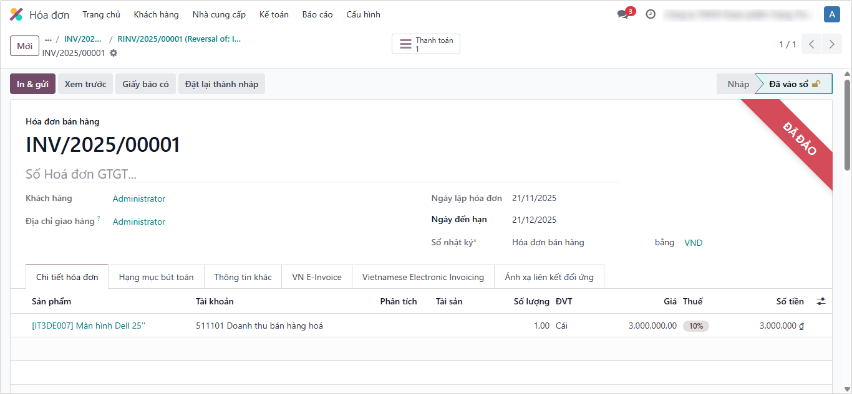Switch to VN E-Invoice tab
The height and width of the screenshot is (394, 852).
pos(317,277)
